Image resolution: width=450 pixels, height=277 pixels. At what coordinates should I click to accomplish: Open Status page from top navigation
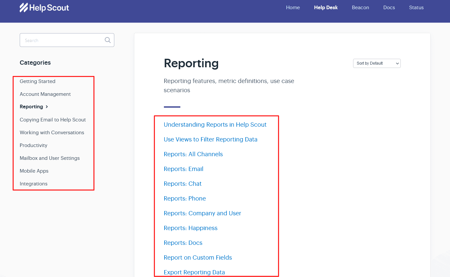[416, 8]
